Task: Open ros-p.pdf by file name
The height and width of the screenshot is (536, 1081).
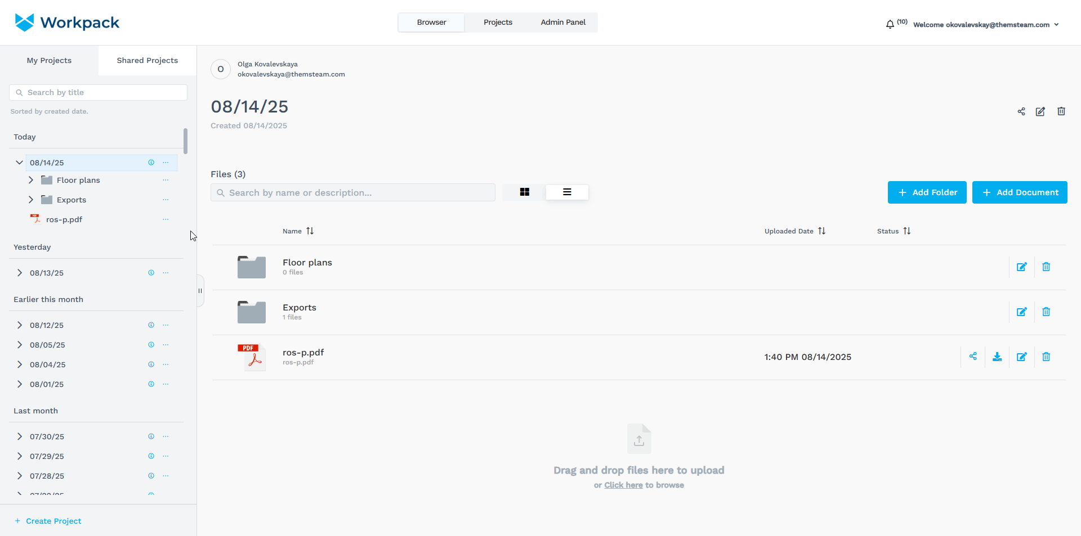Action: click(303, 353)
